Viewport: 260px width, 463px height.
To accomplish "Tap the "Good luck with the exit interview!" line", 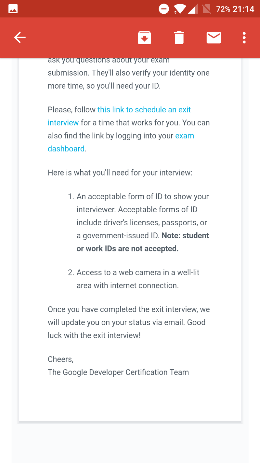I will click(94, 335).
